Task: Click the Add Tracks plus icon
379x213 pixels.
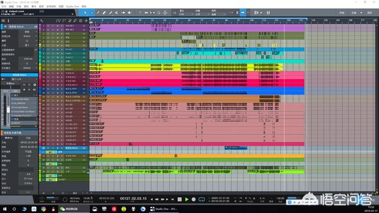Action: (86, 21)
